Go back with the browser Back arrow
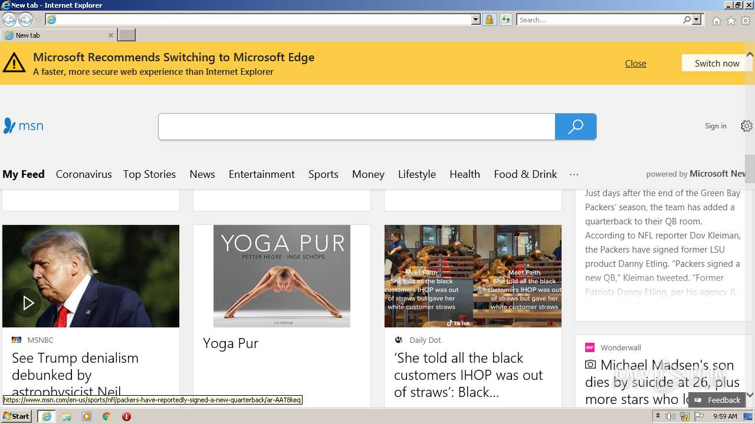This screenshot has height=424, width=755. point(9,20)
